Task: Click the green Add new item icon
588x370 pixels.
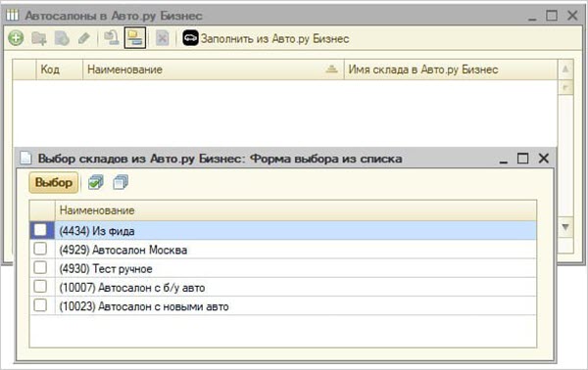Action: coord(16,38)
